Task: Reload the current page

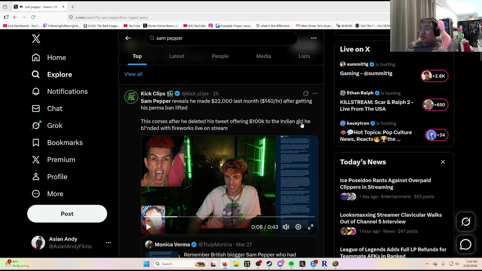Action: [x=33, y=17]
